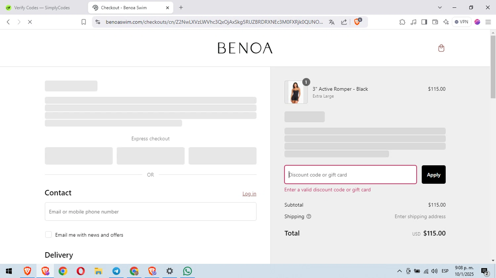Focus the discount code or gift card field

351,175
